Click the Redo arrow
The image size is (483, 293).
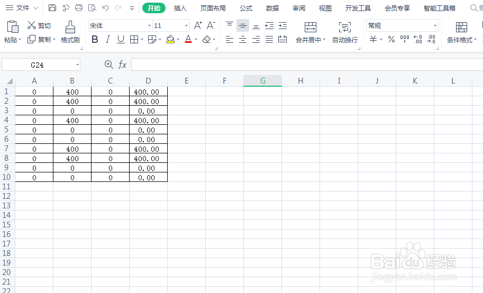[x=119, y=8]
